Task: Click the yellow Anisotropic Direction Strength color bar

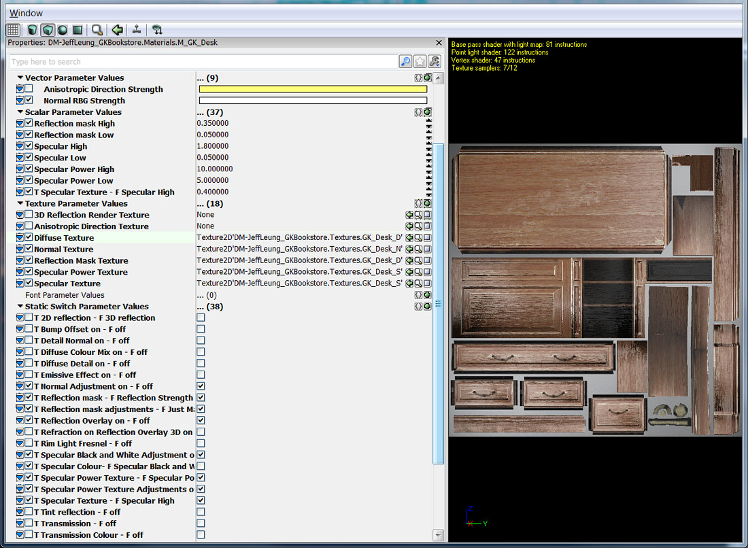Action: (x=313, y=89)
